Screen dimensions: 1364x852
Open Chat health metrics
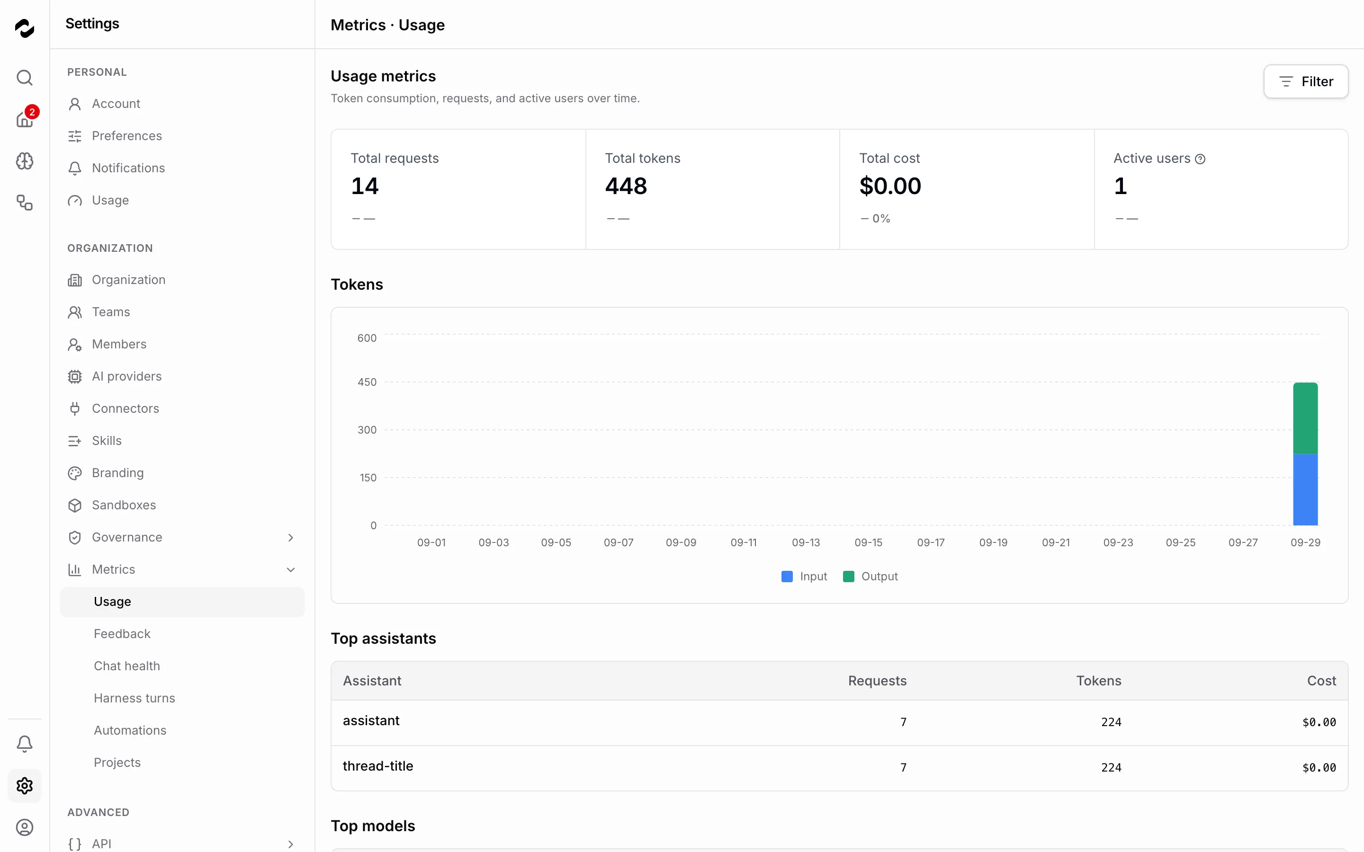[x=182, y=666]
